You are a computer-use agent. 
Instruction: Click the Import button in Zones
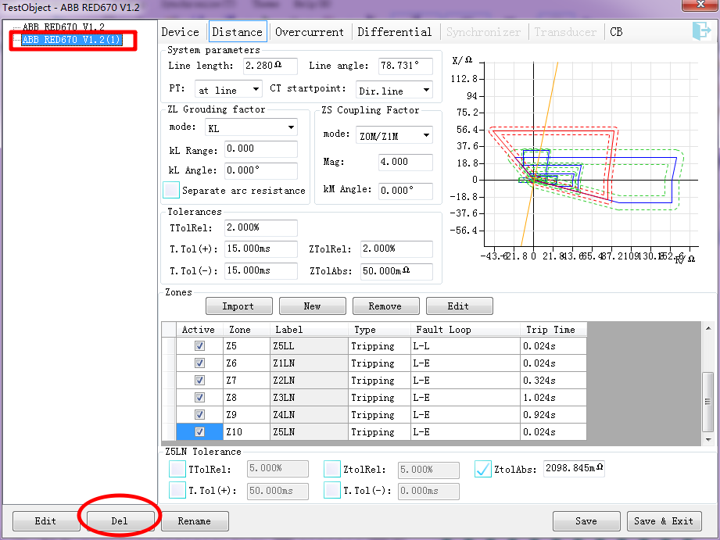click(238, 306)
